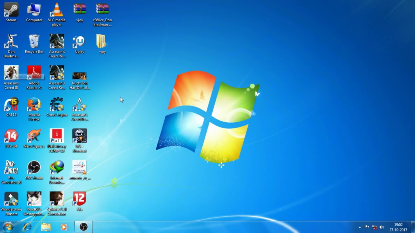Select the OBS Studio desktop shortcut
Viewport: 415px width, 233px height.
point(34,170)
